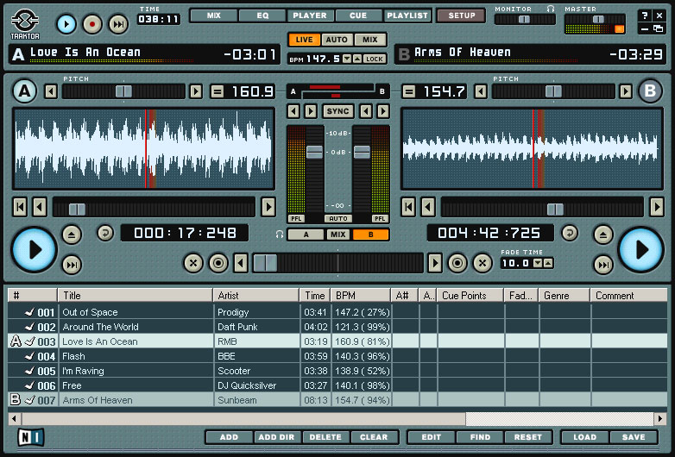This screenshot has height=457, width=675.
Task: Click the DELETE button
Action: (x=325, y=437)
